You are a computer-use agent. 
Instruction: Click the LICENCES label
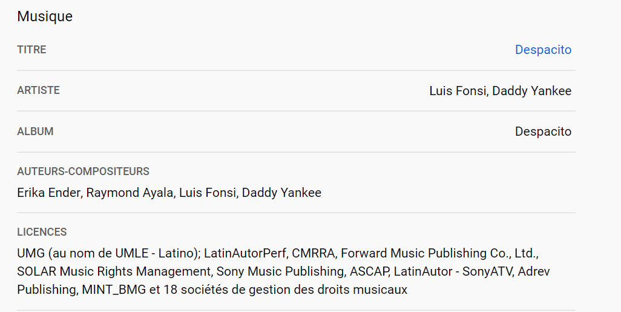[42, 232]
